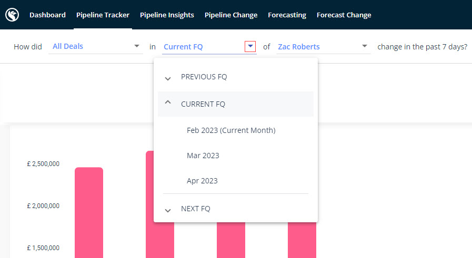Click the app logo icon
Image resolution: width=472 pixels, height=258 pixels.
[x=12, y=15]
